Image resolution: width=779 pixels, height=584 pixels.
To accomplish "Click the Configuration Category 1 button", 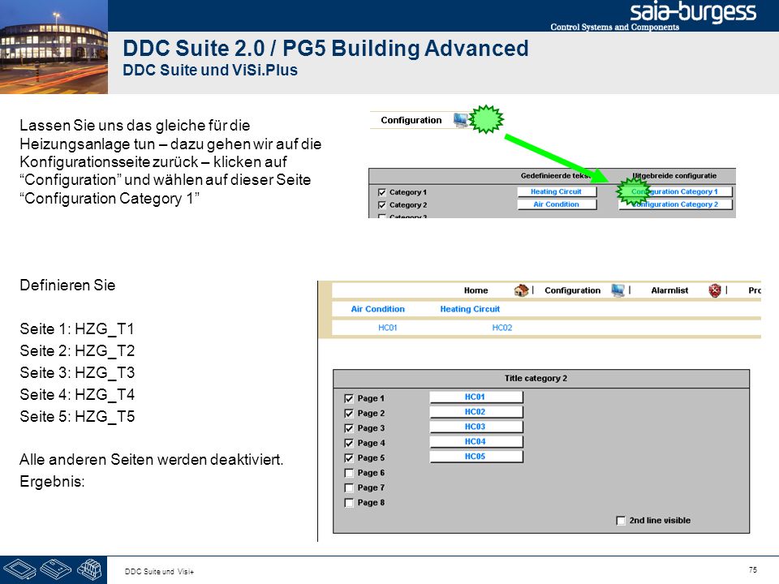I will [676, 191].
